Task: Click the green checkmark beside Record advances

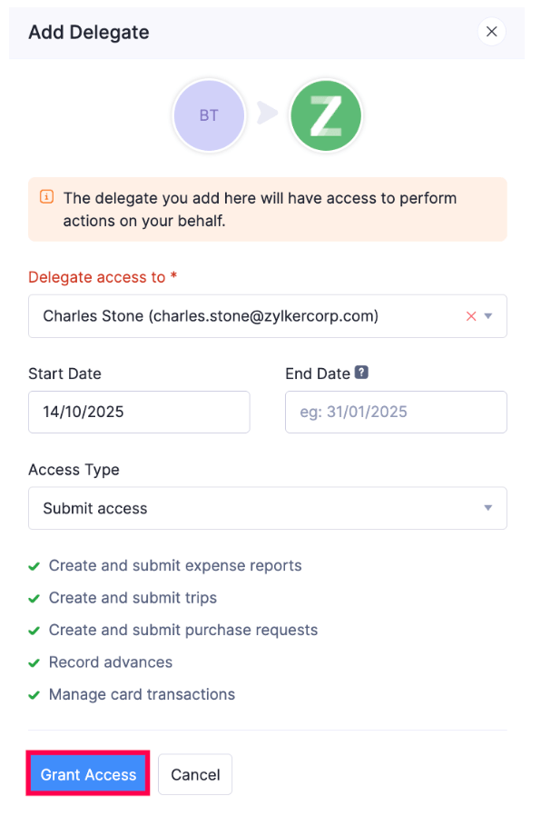Action: (34, 662)
